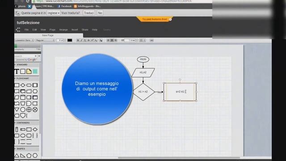This screenshot has height=161, width=286.
Task: Collapse the Containers shapes section
Action: pyautogui.click(x=15, y=123)
